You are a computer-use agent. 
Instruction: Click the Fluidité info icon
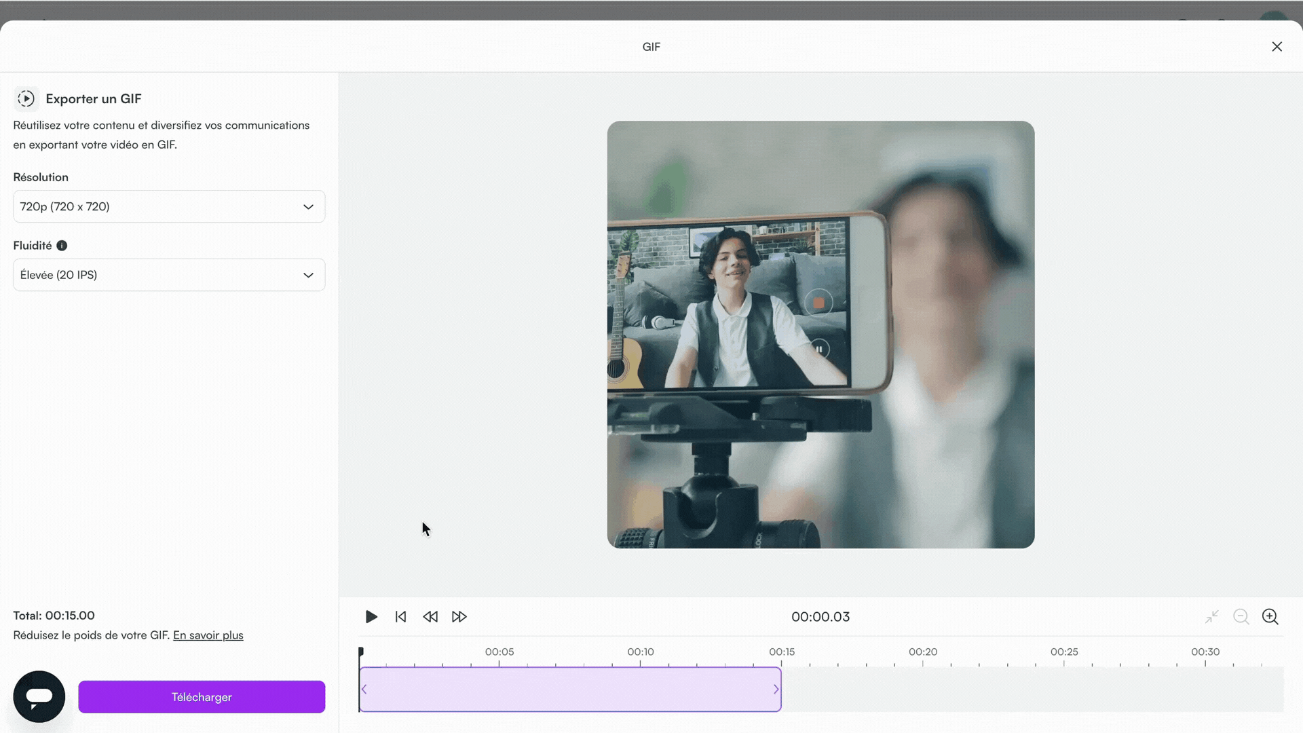[62, 246]
